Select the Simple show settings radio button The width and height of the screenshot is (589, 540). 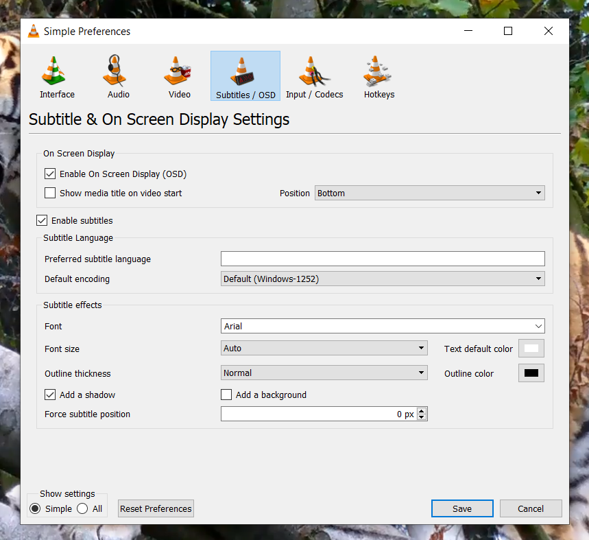[35, 508]
